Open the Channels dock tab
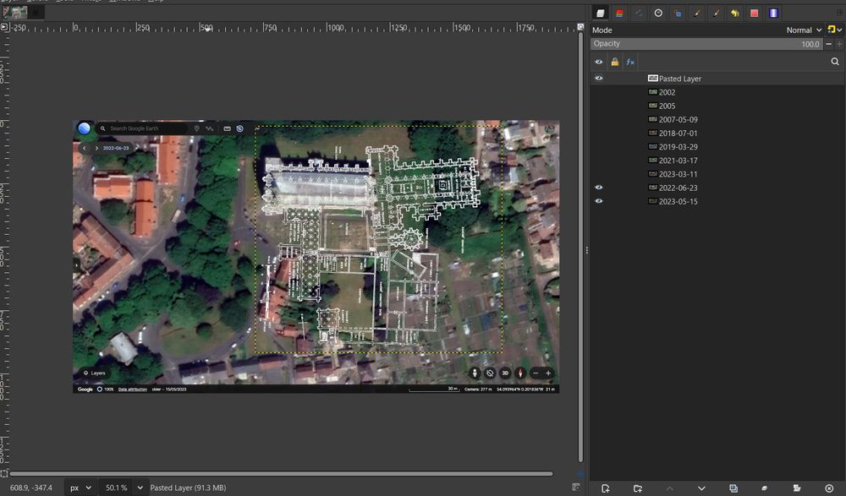846x496 pixels. (x=619, y=13)
